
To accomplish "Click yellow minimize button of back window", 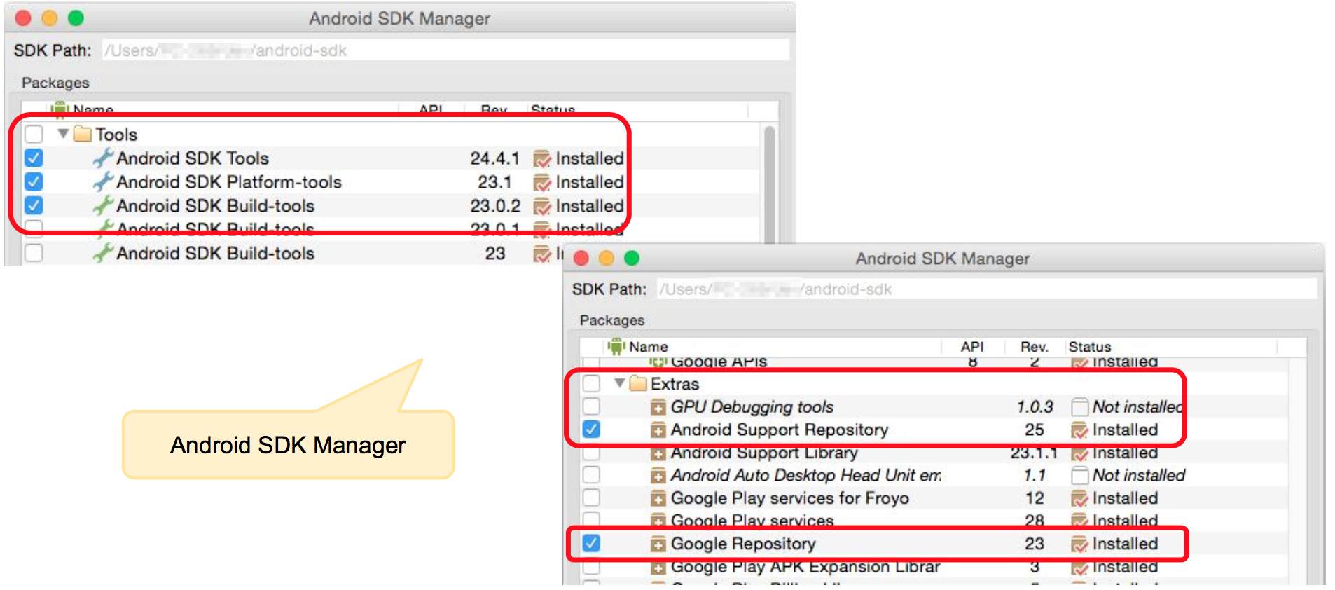I will pyautogui.click(x=49, y=18).
